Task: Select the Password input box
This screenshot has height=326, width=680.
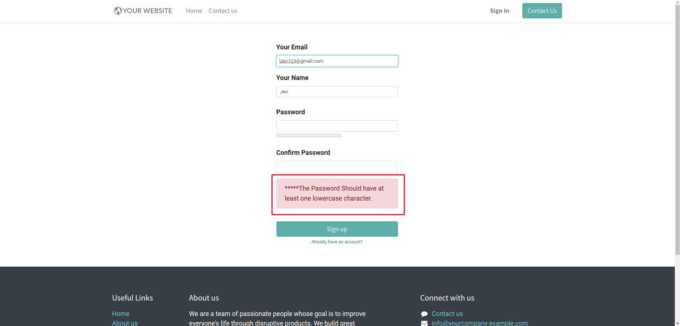Action: coord(337,126)
